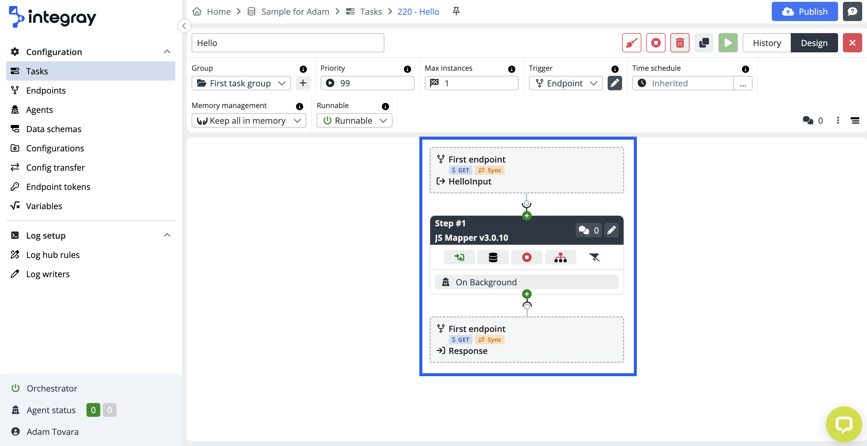This screenshot has height=446, width=867.
Task: Open the Runnable dropdown
Action: click(354, 120)
